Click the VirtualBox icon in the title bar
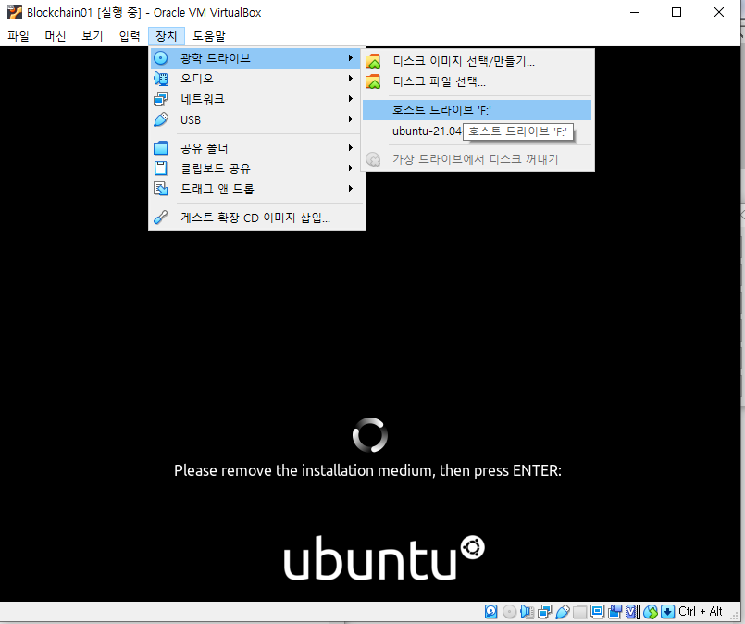745x624 pixels. coord(15,12)
